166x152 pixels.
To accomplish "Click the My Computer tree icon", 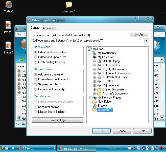I will (94, 57).
